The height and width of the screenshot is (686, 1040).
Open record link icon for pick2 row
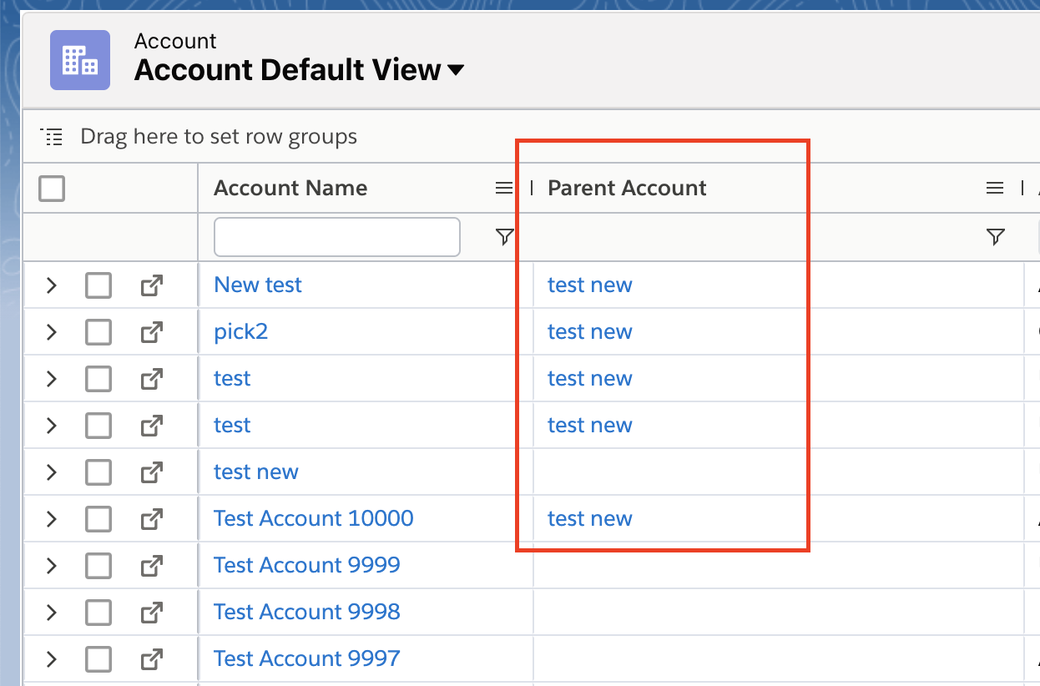(151, 332)
